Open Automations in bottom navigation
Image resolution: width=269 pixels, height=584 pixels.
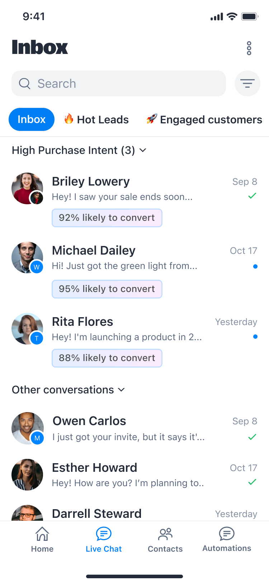point(227,539)
